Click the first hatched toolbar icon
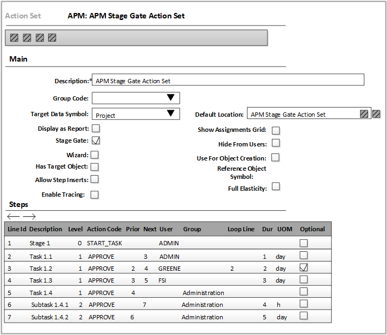Viewport: 387px width, 335px height. (x=14, y=38)
